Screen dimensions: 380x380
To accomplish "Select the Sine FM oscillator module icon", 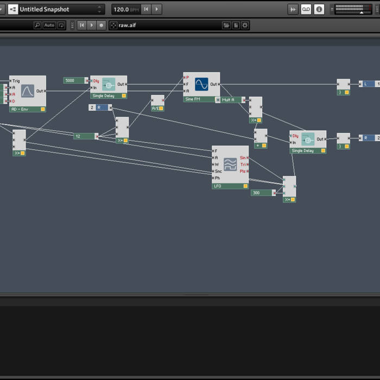I will click(201, 84).
